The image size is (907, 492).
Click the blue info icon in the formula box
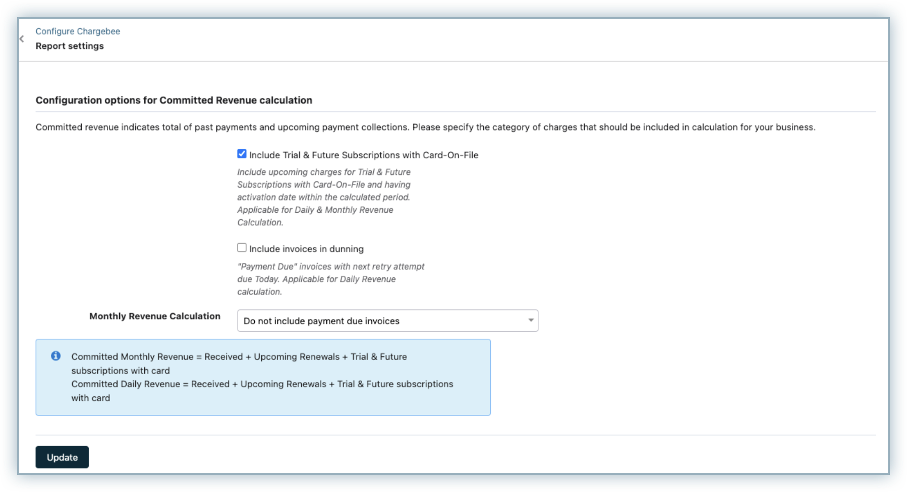(55, 356)
